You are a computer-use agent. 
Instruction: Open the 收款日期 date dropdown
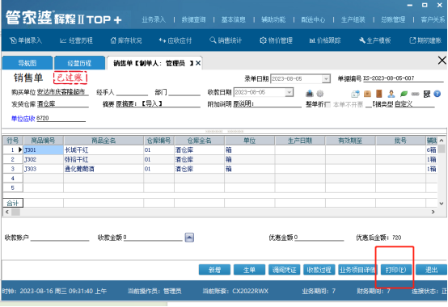click(289, 92)
